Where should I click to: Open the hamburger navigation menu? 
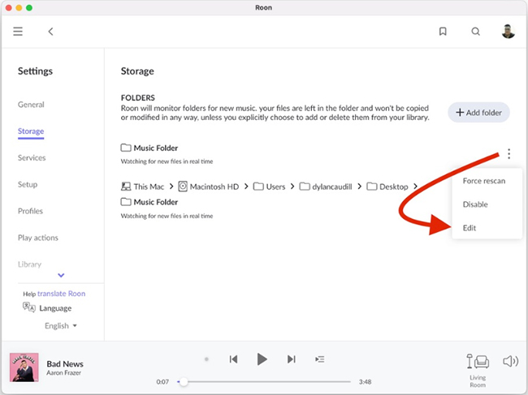[x=18, y=32]
